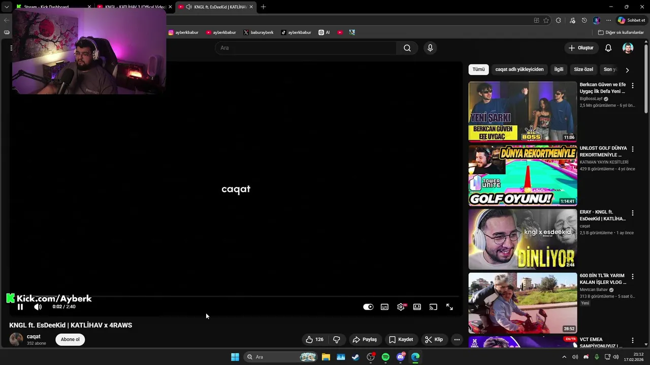The height and width of the screenshot is (365, 650).
Task: Open 600 BİN TL'lik vlog thumbnail
Action: pos(523,303)
